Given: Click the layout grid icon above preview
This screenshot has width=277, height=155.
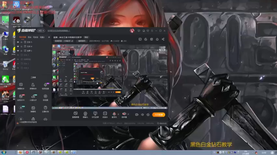Looking at the screenshot, I should click(152, 39).
